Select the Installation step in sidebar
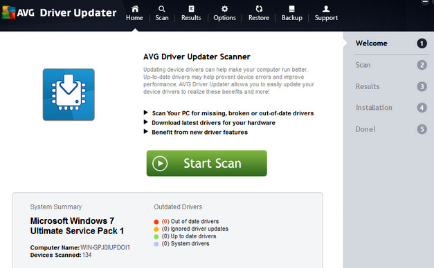Screen dimensions: 434x268 click(x=374, y=108)
